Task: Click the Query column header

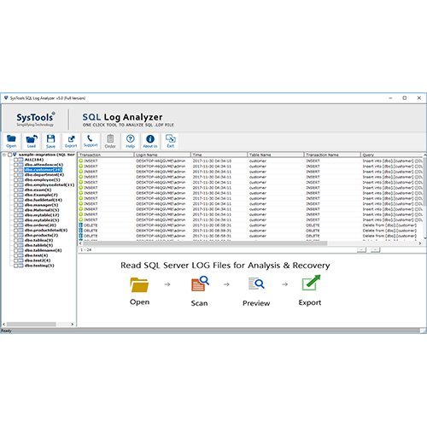Action: tap(392, 155)
